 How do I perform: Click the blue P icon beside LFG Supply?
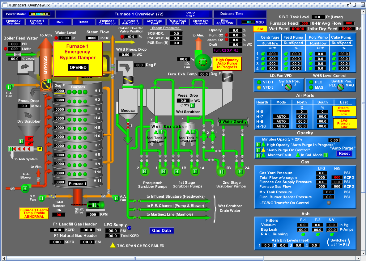(130, 228)
